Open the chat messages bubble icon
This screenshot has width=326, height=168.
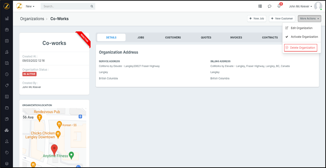(269, 6)
